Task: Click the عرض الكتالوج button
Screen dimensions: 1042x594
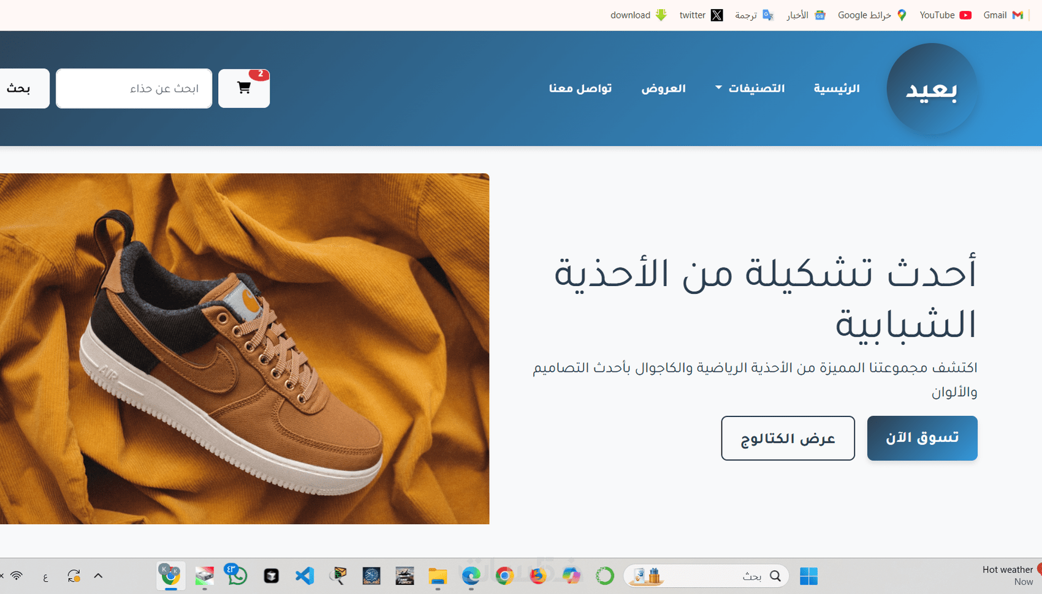Action: point(788,438)
